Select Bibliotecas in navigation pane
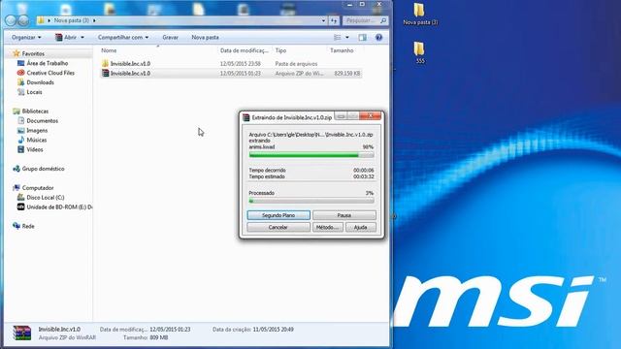 (35, 111)
